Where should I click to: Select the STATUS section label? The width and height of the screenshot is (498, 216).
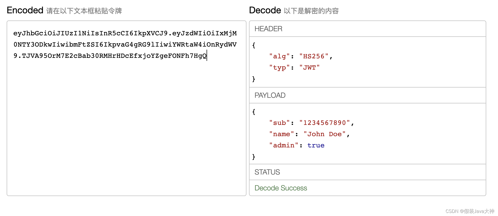[267, 172]
